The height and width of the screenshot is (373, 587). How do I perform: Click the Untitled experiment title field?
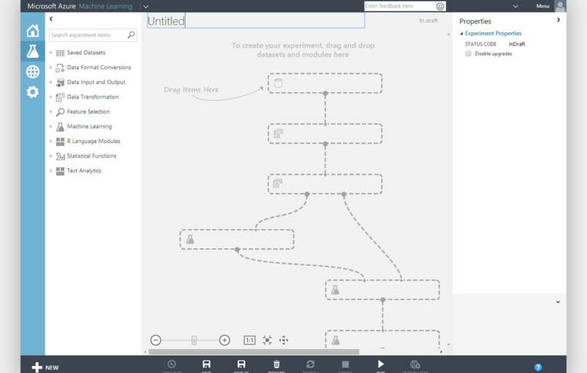[256, 21]
